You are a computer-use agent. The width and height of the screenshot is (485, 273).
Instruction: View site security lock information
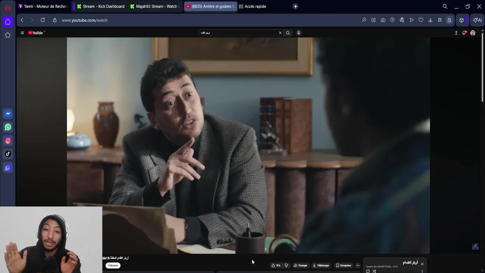55,20
